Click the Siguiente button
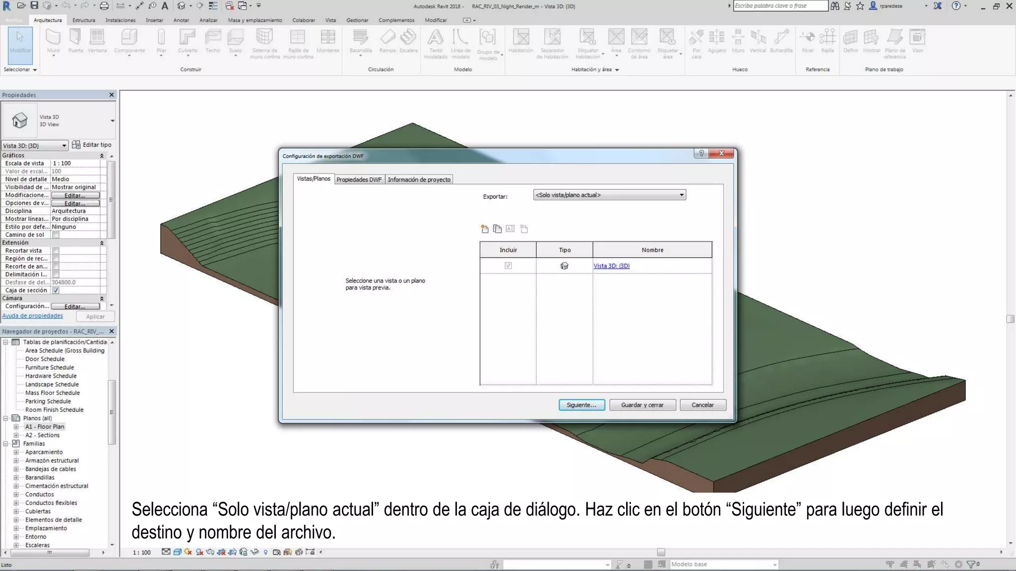This screenshot has height=571, width=1016. point(581,405)
